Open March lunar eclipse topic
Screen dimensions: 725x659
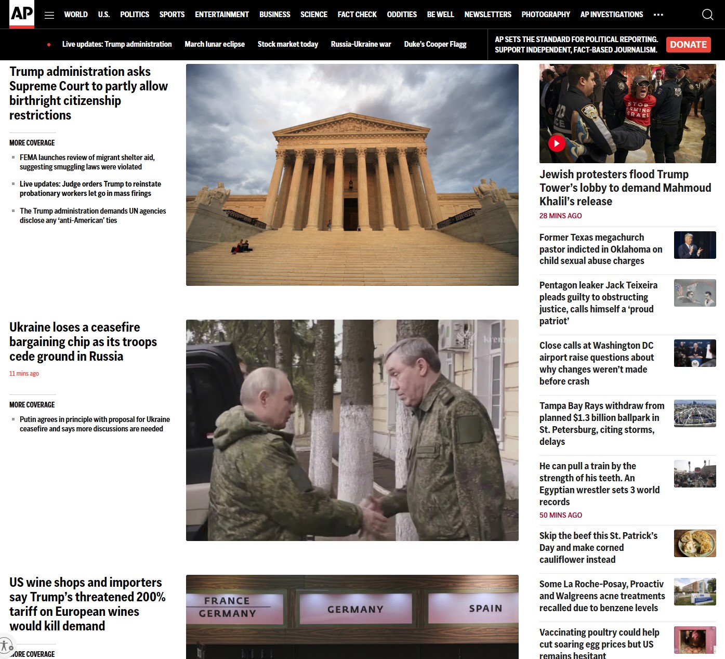click(x=215, y=44)
